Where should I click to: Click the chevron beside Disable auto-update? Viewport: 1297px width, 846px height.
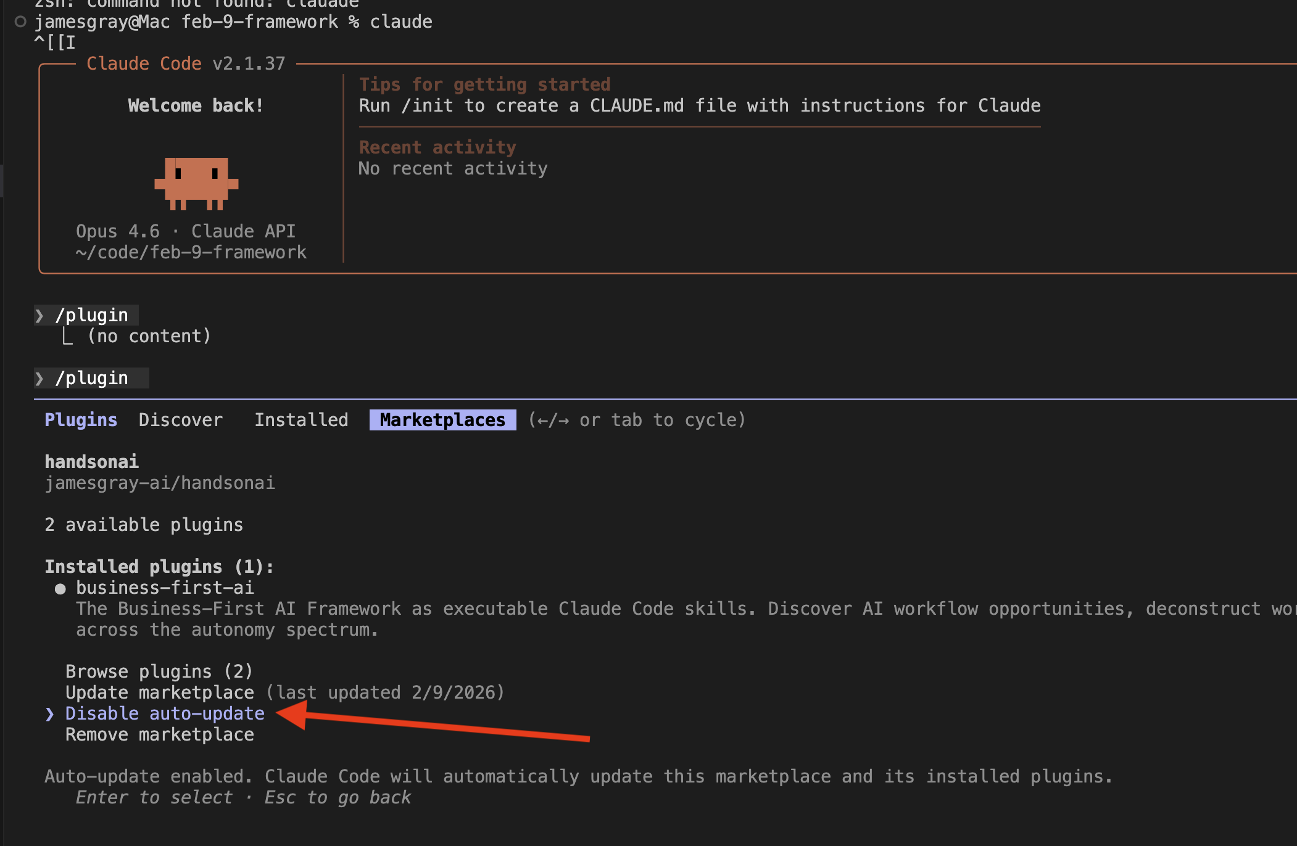point(50,713)
